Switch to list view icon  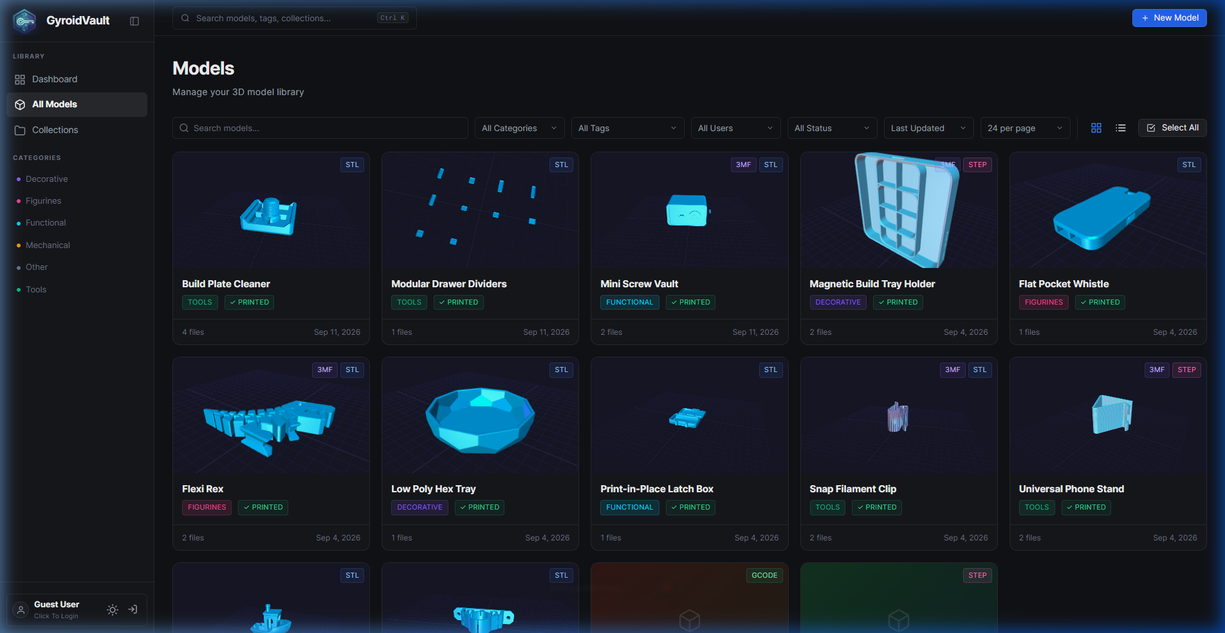tap(1121, 128)
